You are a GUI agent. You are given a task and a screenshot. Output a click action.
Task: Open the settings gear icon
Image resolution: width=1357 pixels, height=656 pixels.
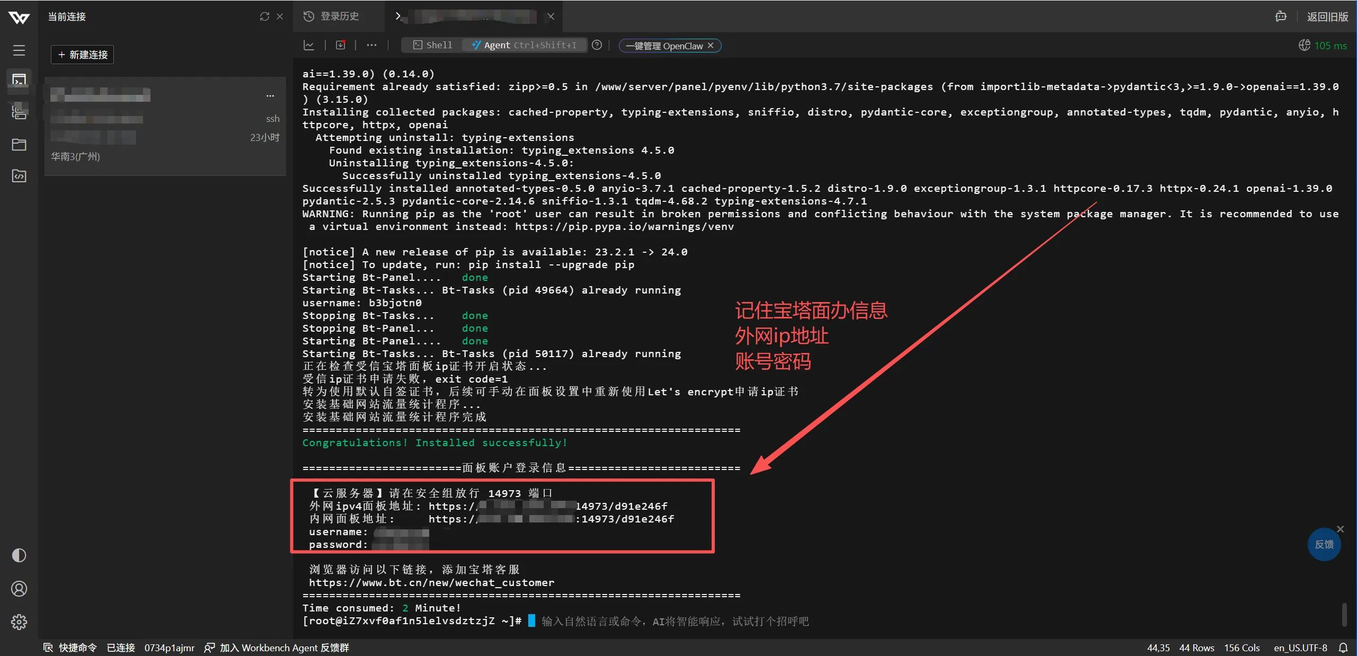click(19, 622)
